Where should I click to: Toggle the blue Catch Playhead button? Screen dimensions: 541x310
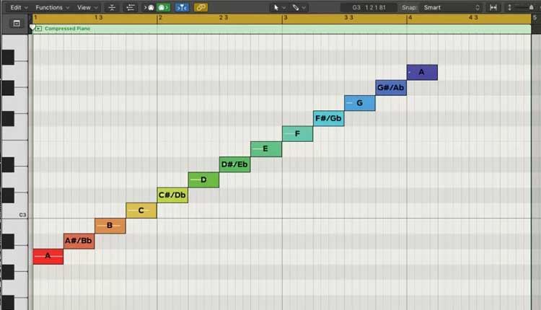pos(182,7)
